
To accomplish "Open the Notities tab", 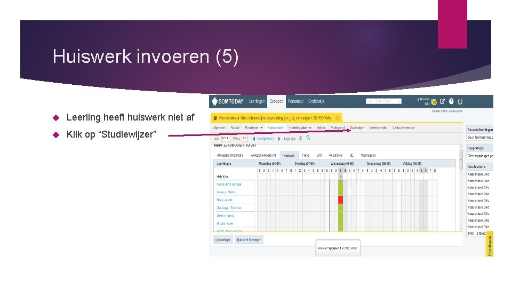I will point(321,127).
